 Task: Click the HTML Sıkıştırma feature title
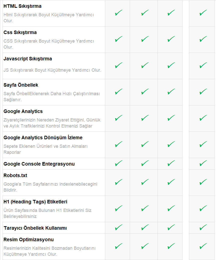pyautogui.click(x=22, y=6)
